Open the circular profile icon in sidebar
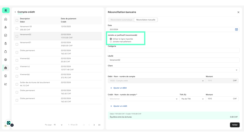 pyautogui.click(x=6, y=59)
